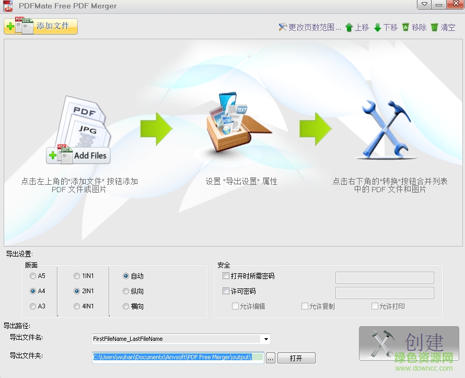Open the 导出文件名 filename dropdown
This screenshot has height=378, width=465.
coord(265,339)
